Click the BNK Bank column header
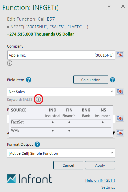The width and height of the screenshot is (128, 192). (x=86, y=113)
